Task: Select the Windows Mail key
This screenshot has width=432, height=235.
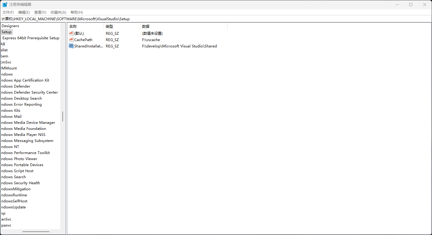Action: pos(11,117)
